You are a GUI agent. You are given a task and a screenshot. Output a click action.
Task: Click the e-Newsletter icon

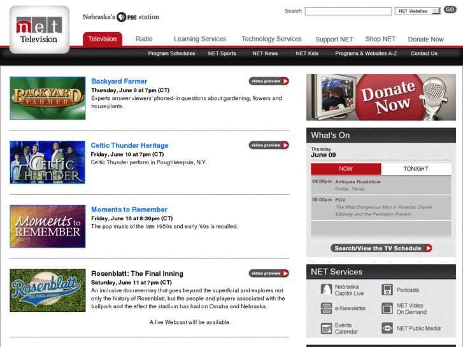[326, 308]
